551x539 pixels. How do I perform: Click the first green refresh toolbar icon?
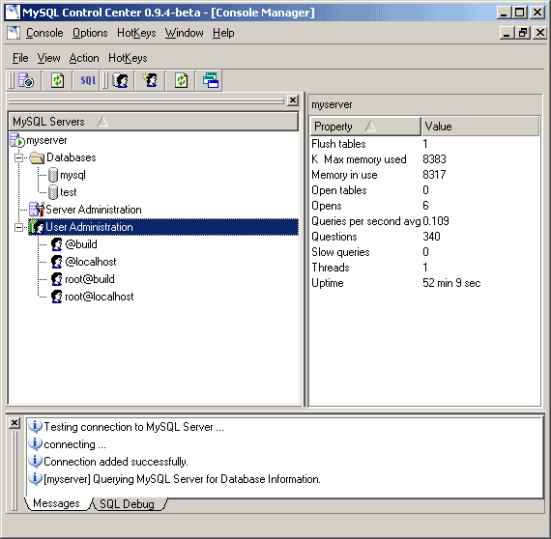pyautogui.click(x=57, y=81)
